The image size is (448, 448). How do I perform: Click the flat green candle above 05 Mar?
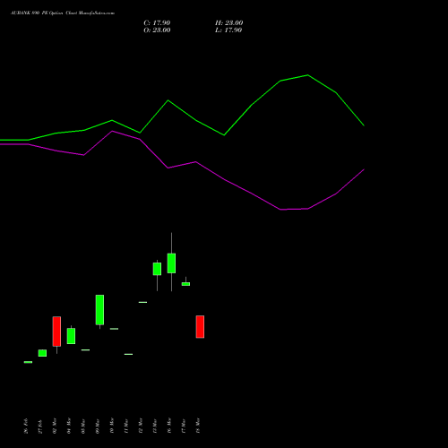(x=85, y=349)
